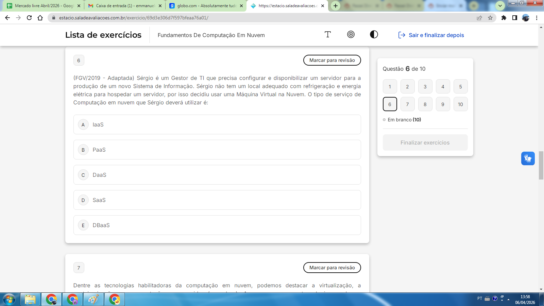
Task: Click the text size 'T' icon
Action: pos(327,35)
